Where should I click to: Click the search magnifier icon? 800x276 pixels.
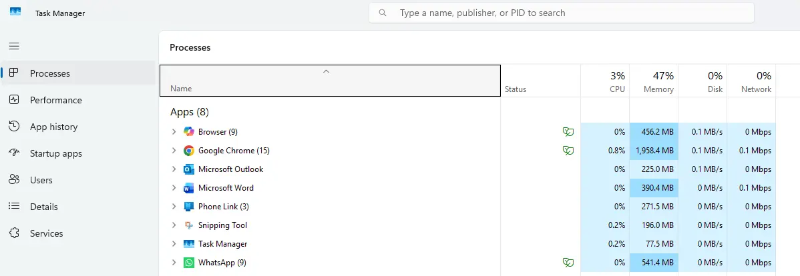click(383, 13)
